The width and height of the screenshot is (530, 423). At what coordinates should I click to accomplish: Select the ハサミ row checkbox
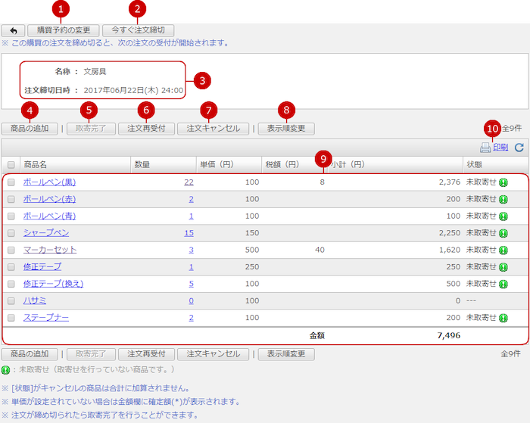coord(11,301)
